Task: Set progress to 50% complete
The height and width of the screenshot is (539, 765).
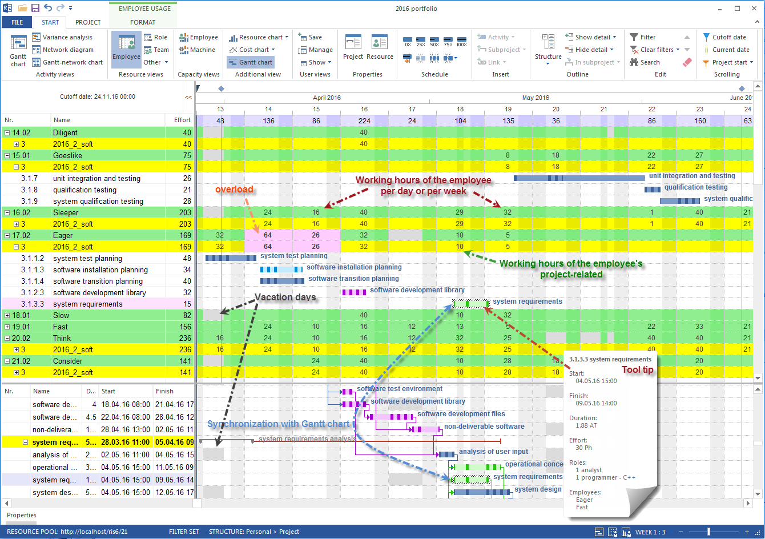Action: (x=434, y=42)
